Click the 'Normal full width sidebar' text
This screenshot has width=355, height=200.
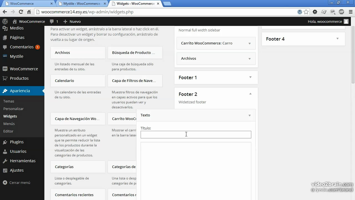(x=199, y=30)
